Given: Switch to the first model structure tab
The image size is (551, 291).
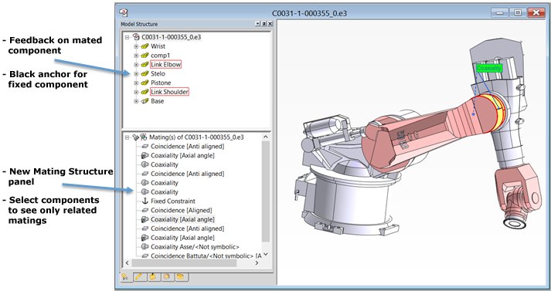Looking at the screenshot, I should pyautogui.click(x=126, y=276).
